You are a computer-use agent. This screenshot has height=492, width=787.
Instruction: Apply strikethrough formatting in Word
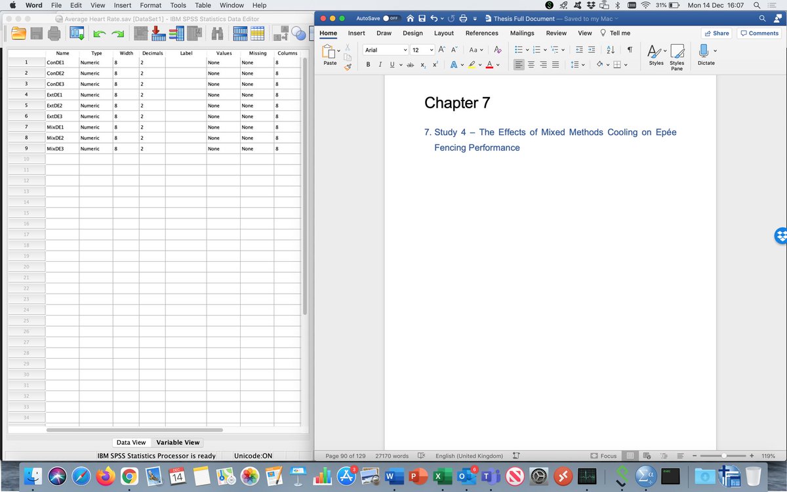(x=411, y=64)
